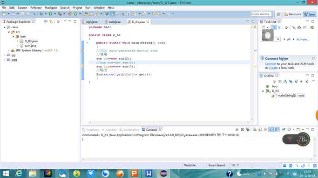The width and height of the screenshot is (318, 178).
Task: Open the Source menu
Action: pos(22,8)
